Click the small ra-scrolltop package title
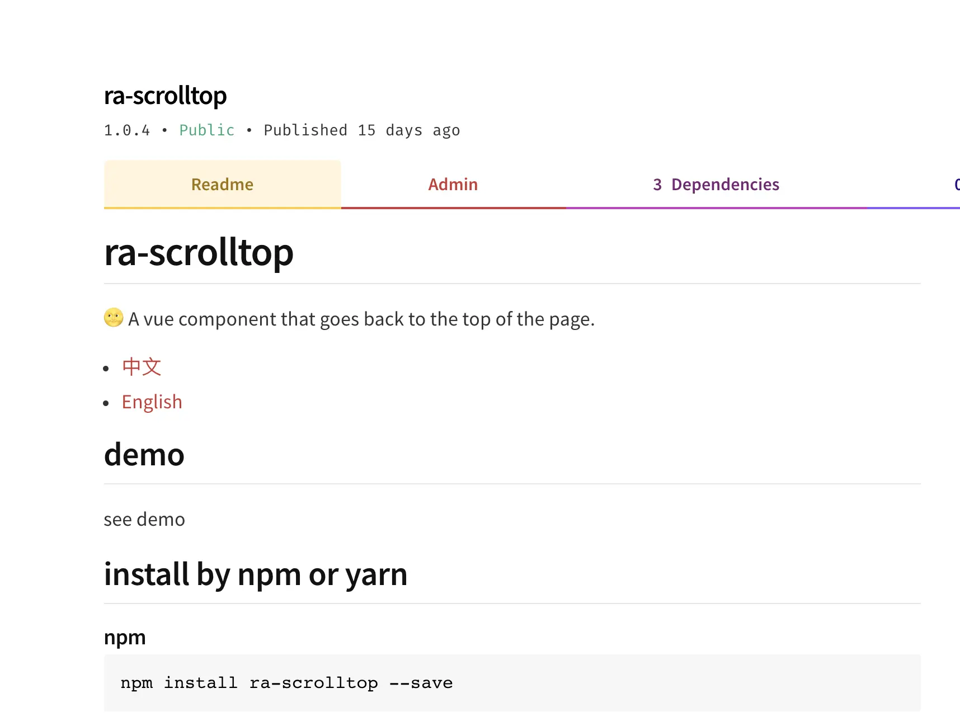Viewport: 960px width, 726px height. [165, 96]
